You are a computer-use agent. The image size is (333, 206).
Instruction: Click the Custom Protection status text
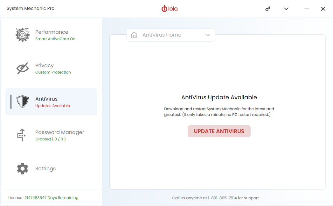[x=53, y=72]
